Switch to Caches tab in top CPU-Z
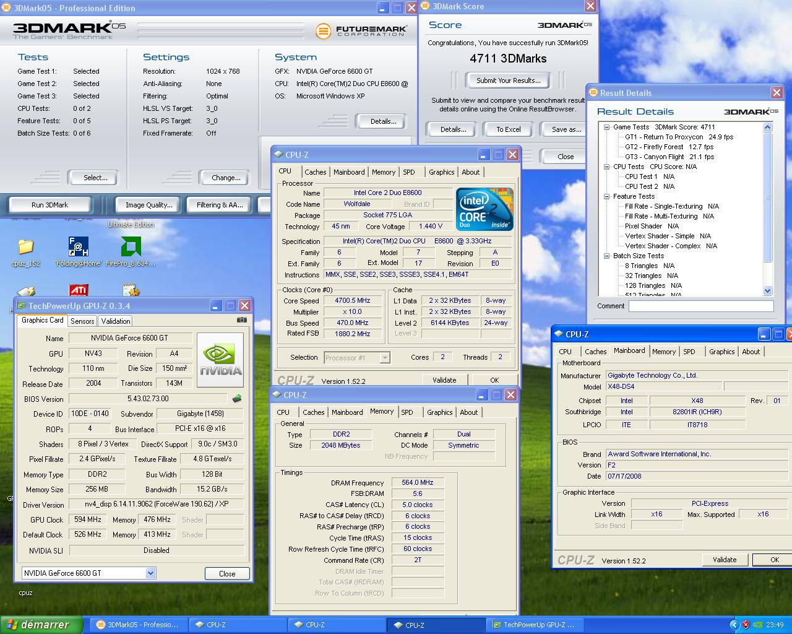 pyautogui.click(x=316, y=172)
